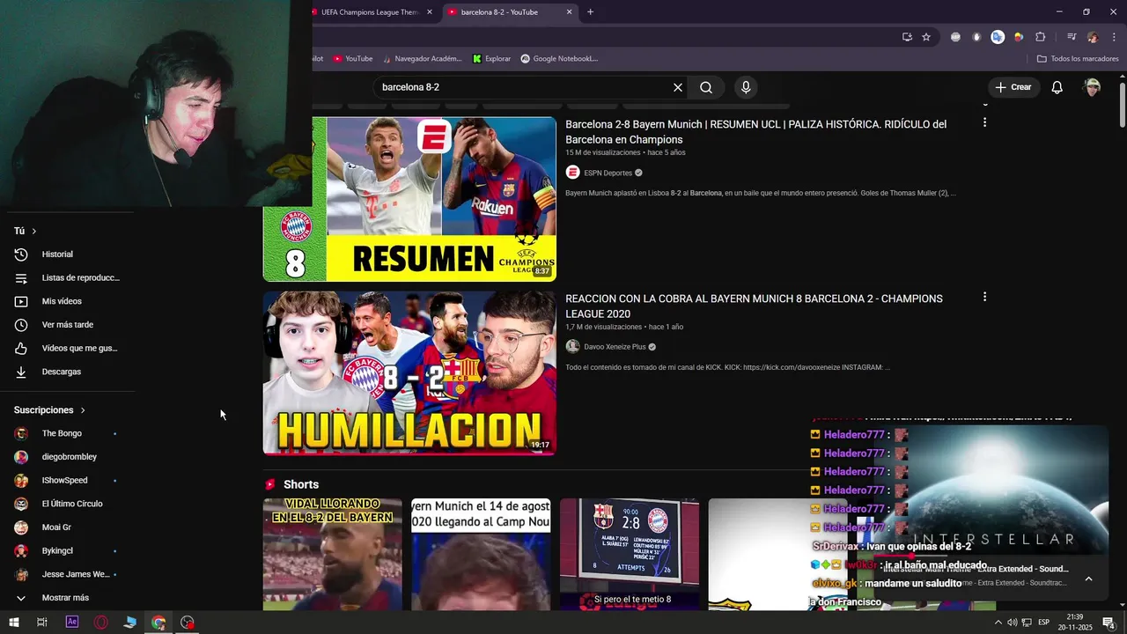Clear the search box with the X icon
Screen dimensions: 1127x634
[678, 87]
